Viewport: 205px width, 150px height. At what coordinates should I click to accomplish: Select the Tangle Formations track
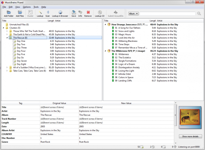[x=127, y=61]
